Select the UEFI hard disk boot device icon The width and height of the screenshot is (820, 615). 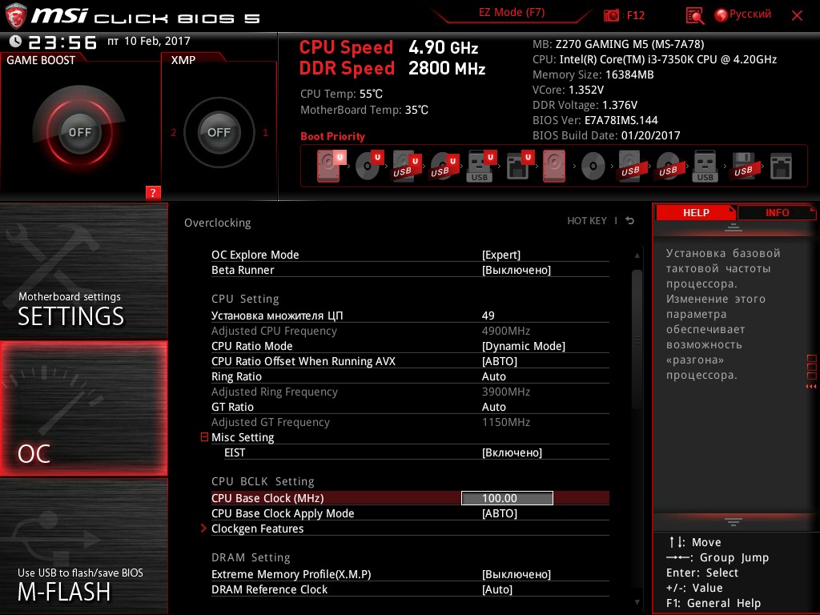[x=331, y=166]
